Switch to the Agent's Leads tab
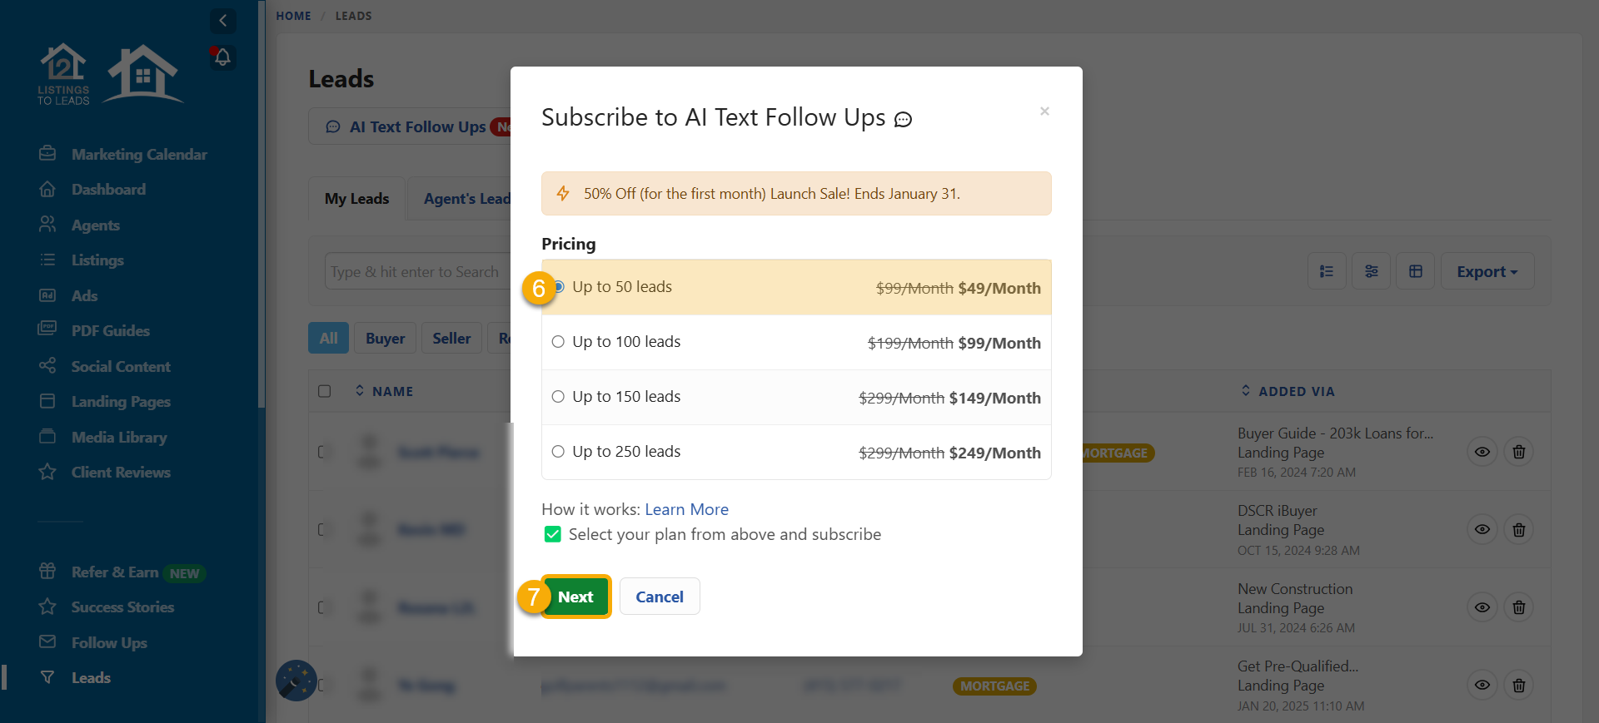1599x723 pixels. click(x=466, y=199)
